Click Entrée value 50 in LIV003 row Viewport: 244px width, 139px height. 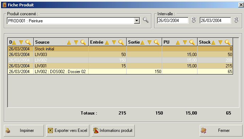(123, 55)
